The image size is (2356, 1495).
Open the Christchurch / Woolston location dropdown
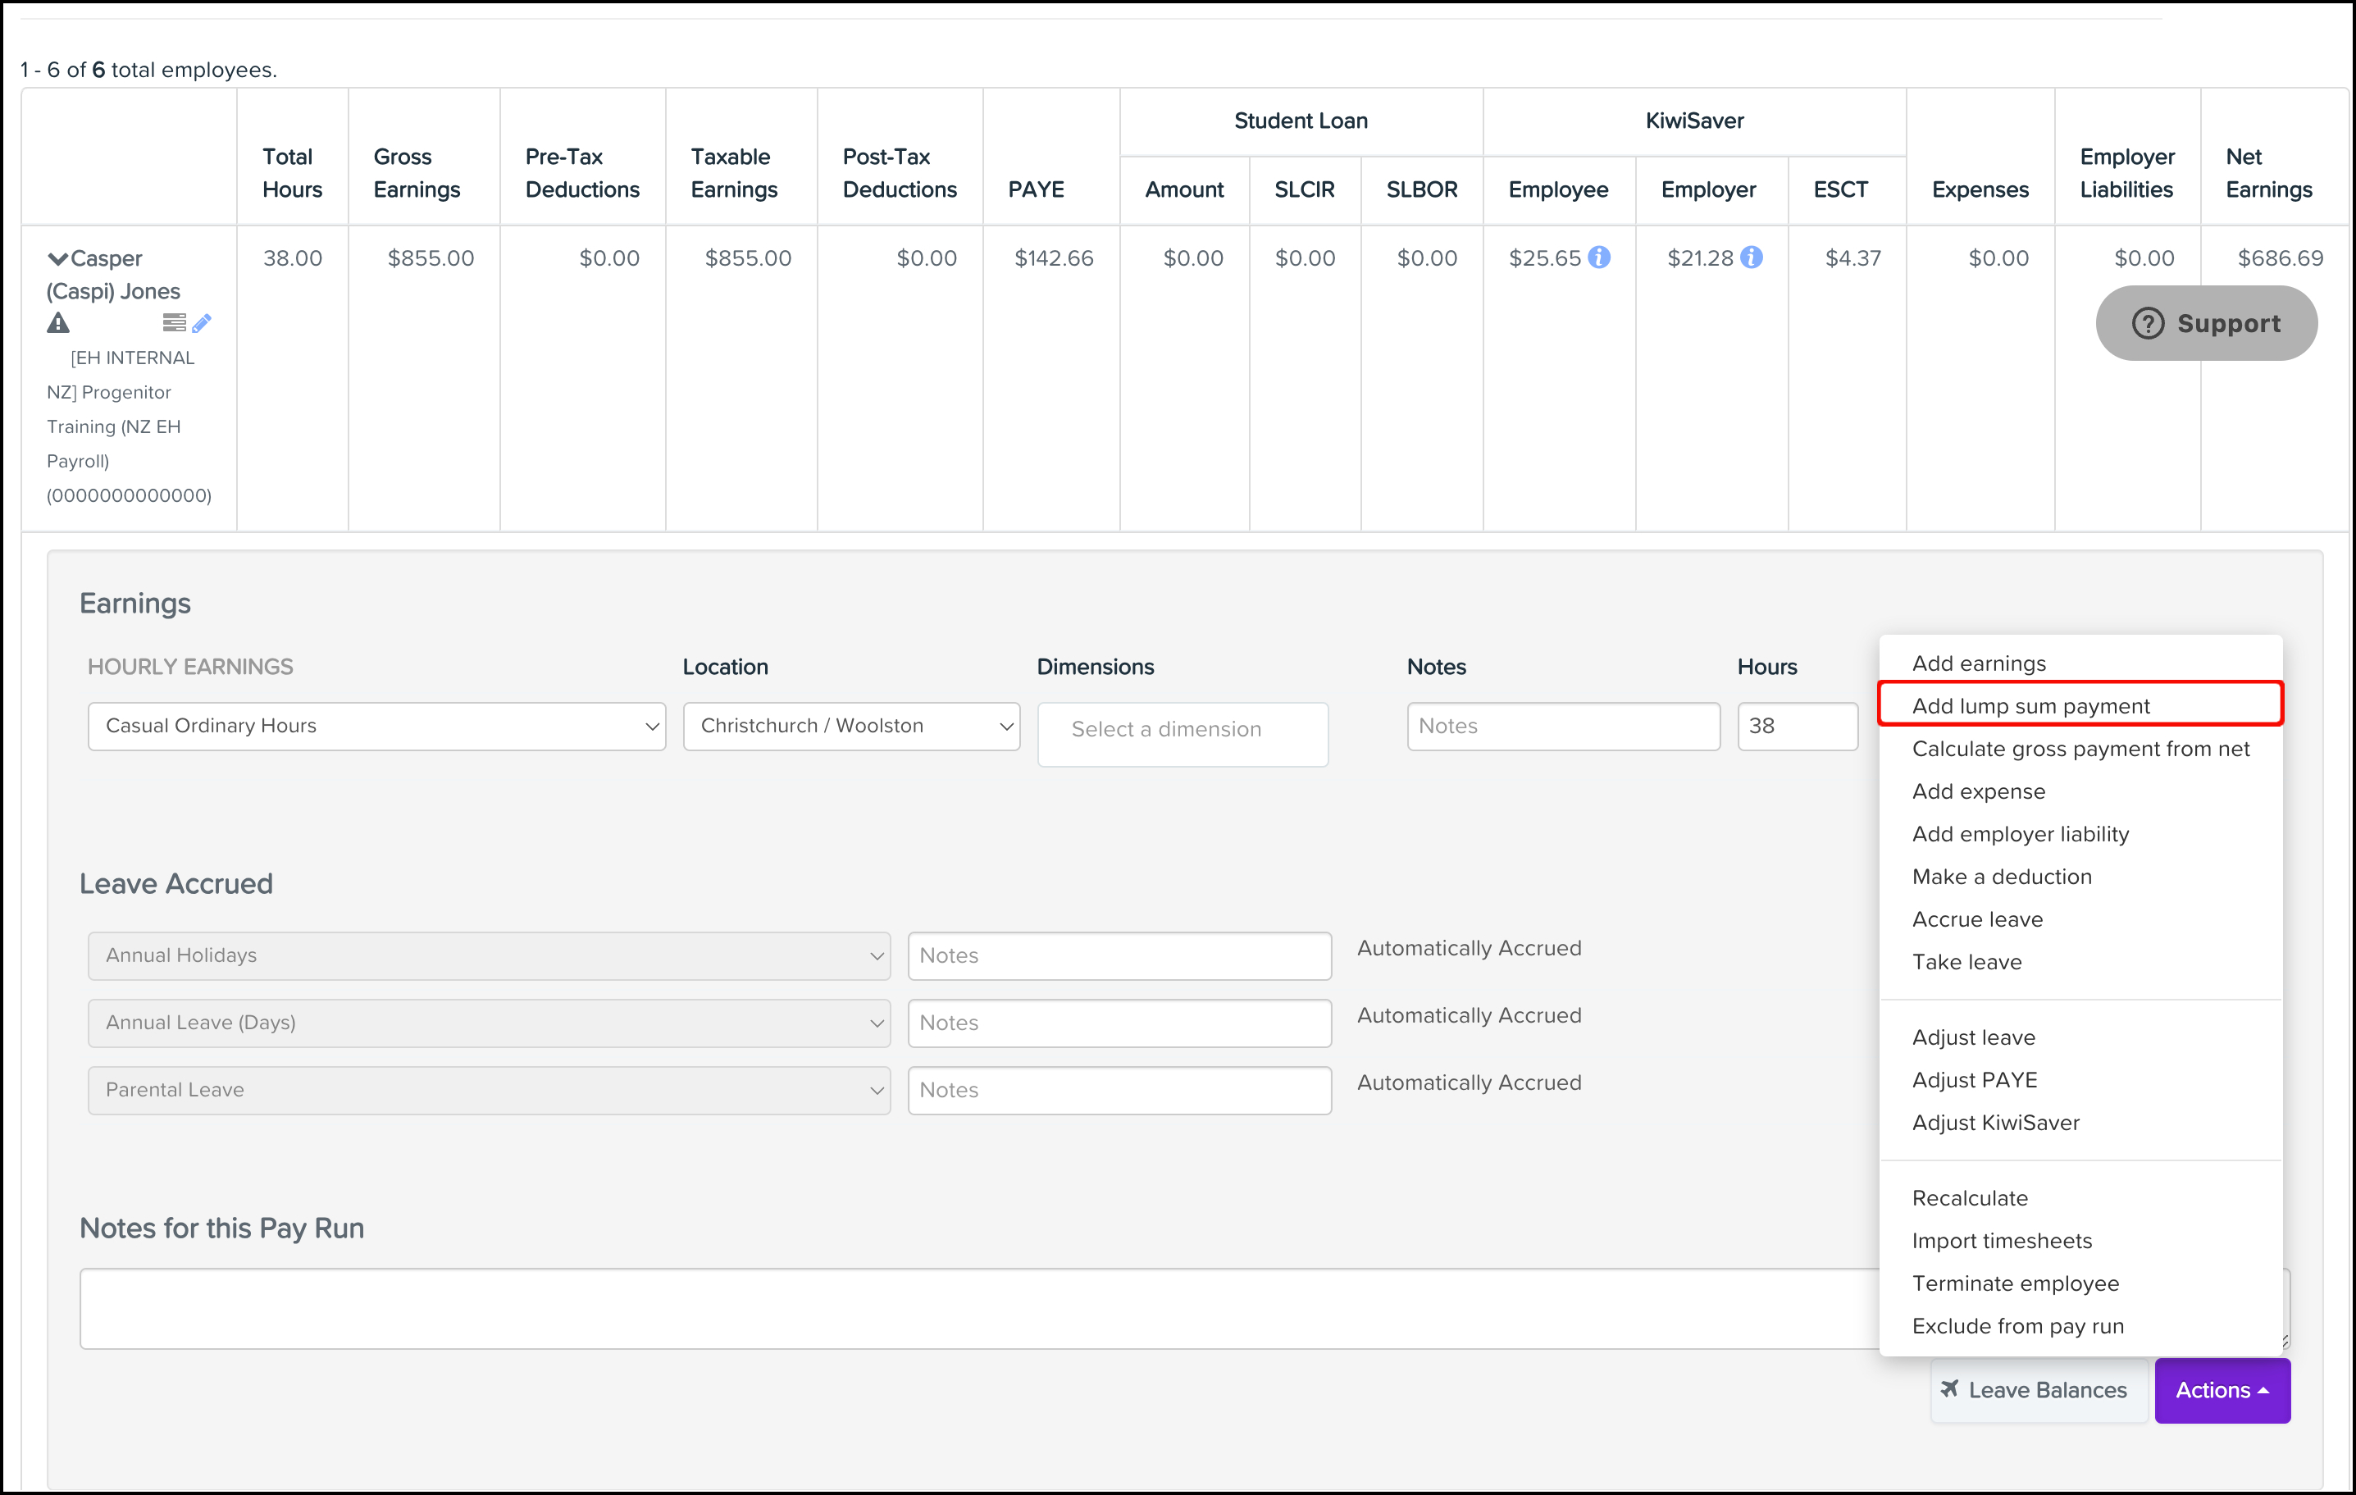coord(851,726)
